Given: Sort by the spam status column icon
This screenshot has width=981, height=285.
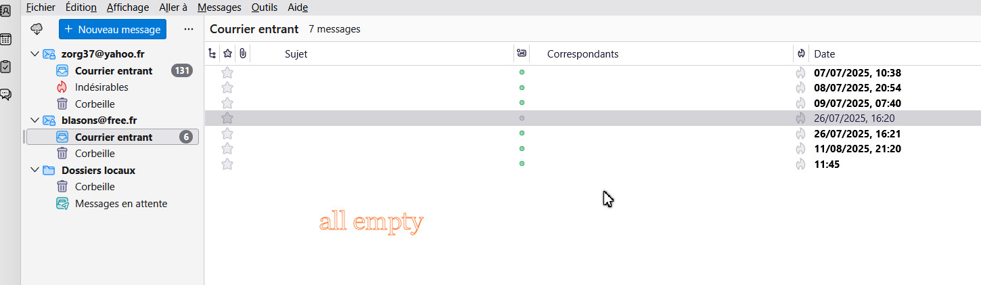Looking at the screenshot, I should click(802, 53).
